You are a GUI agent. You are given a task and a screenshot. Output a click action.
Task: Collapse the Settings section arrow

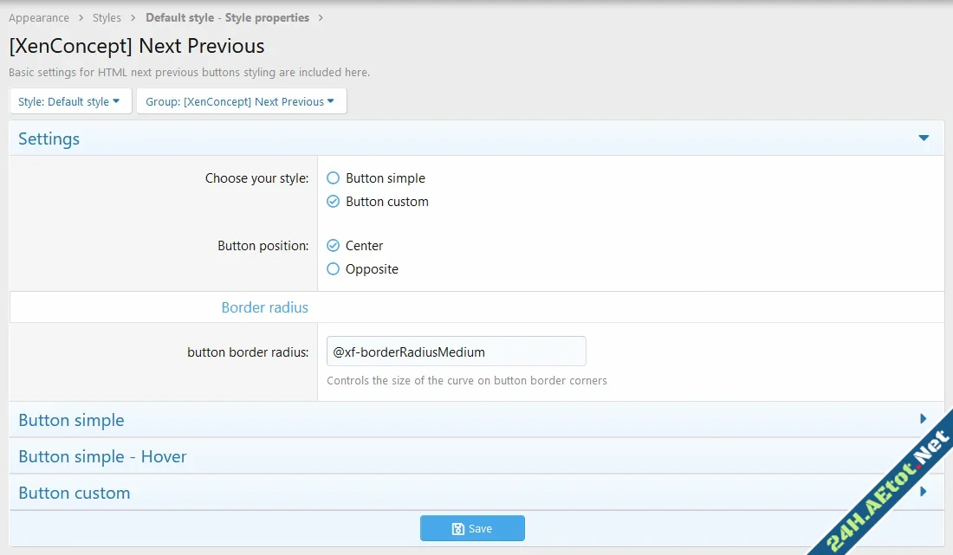[924, 139]
